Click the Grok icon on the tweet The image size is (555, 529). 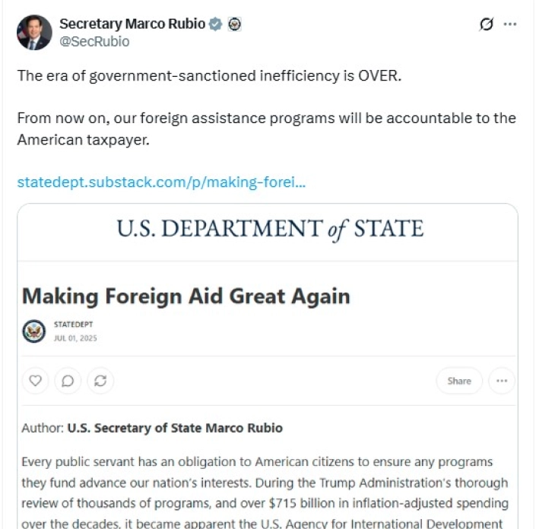point(487,24)
